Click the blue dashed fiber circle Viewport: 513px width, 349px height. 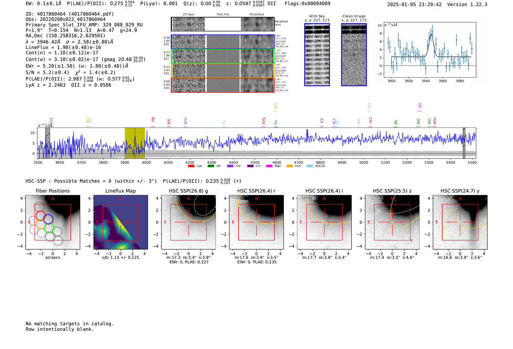48,219
